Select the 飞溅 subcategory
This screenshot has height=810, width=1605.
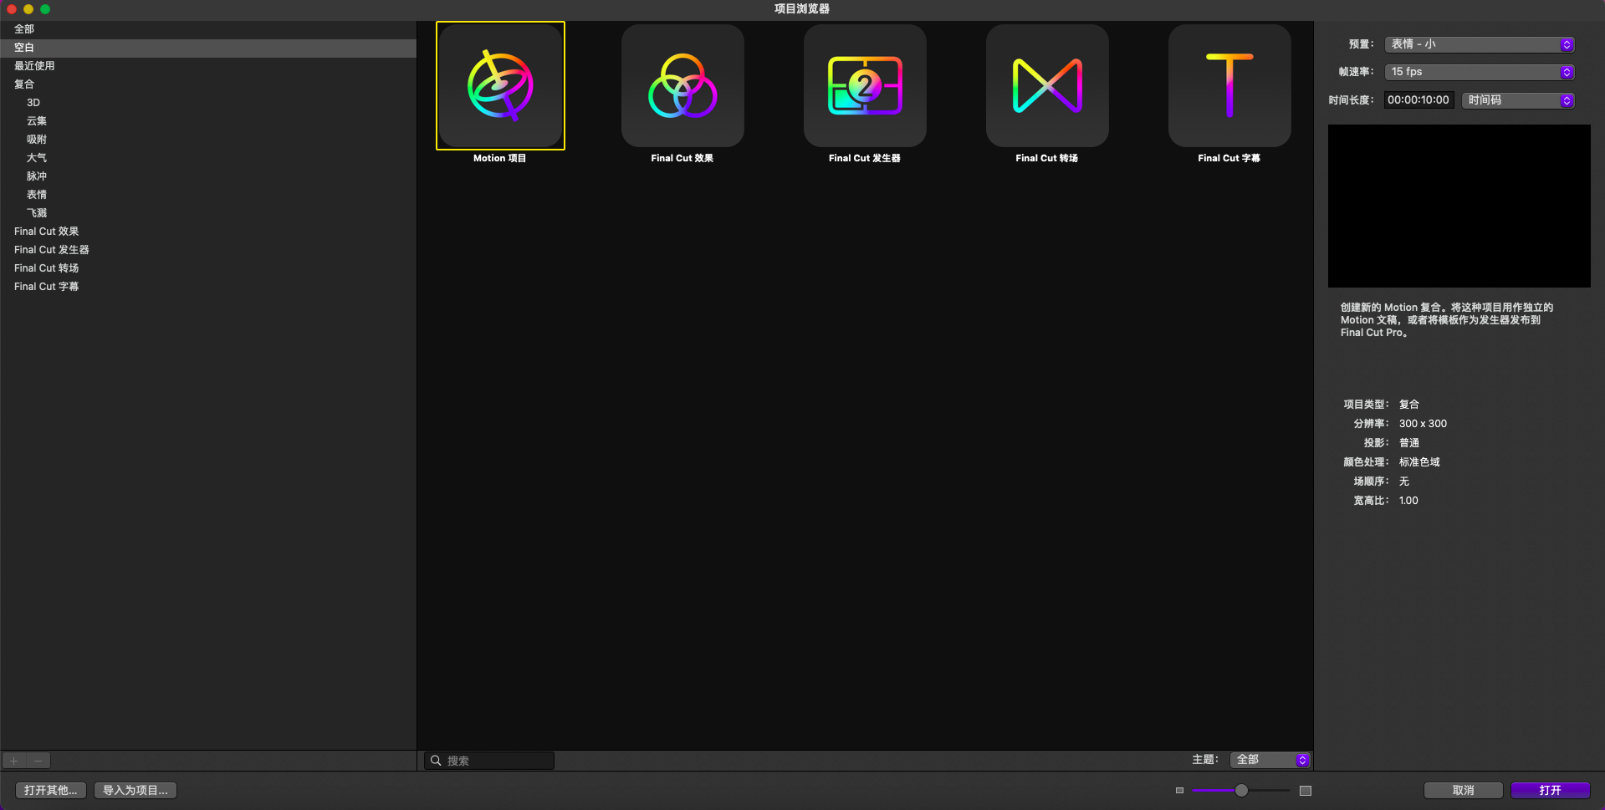[208, 213]
